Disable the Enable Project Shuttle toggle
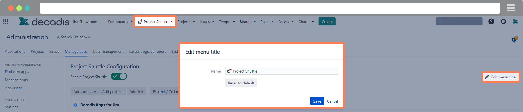 pos(119,77)
